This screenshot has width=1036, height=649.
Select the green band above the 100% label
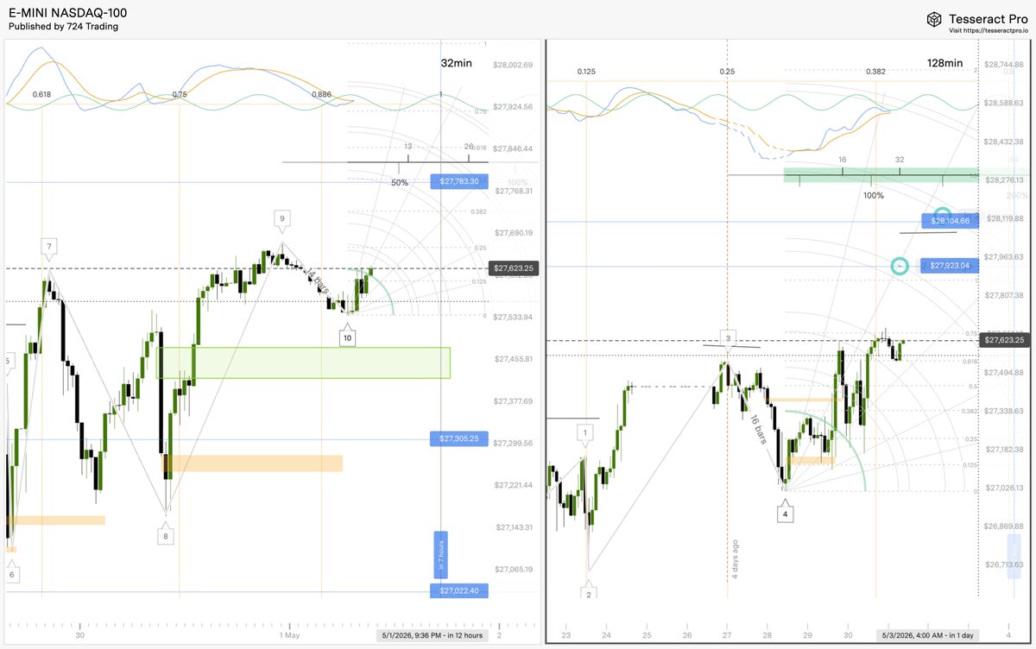tap(881, 174)
